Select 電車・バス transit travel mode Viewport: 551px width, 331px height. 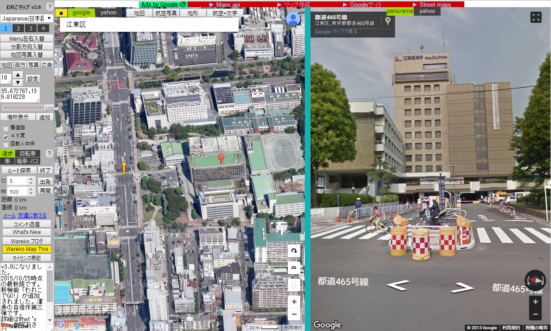27,161
